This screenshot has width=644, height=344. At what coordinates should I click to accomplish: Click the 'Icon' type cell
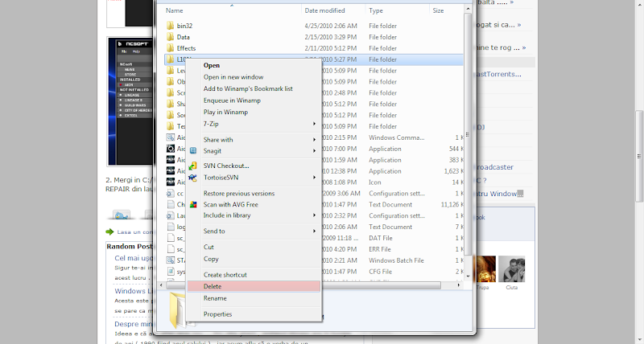375,182
